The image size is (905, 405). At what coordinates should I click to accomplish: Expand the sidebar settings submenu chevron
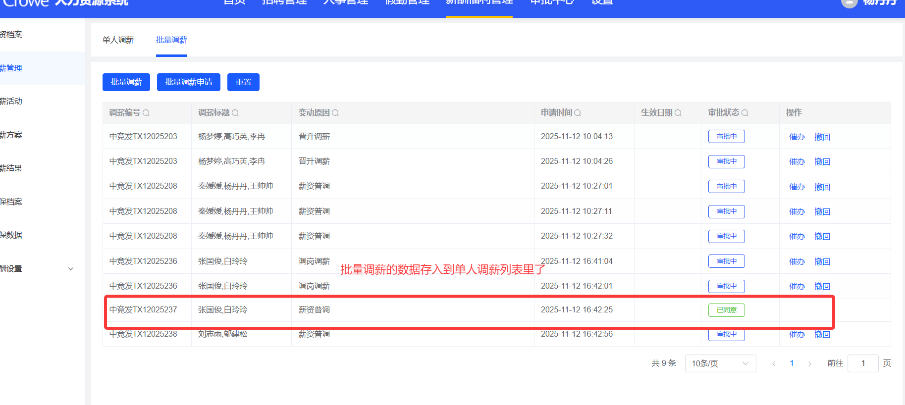(71, 269)
